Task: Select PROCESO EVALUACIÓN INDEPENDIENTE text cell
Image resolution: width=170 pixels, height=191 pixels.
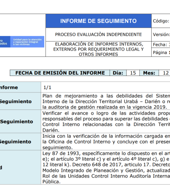Action: pyautogui.click(x=99, y=34)
